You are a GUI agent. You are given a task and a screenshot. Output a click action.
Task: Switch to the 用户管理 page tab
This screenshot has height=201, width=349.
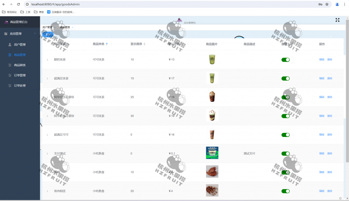[47, 27]
